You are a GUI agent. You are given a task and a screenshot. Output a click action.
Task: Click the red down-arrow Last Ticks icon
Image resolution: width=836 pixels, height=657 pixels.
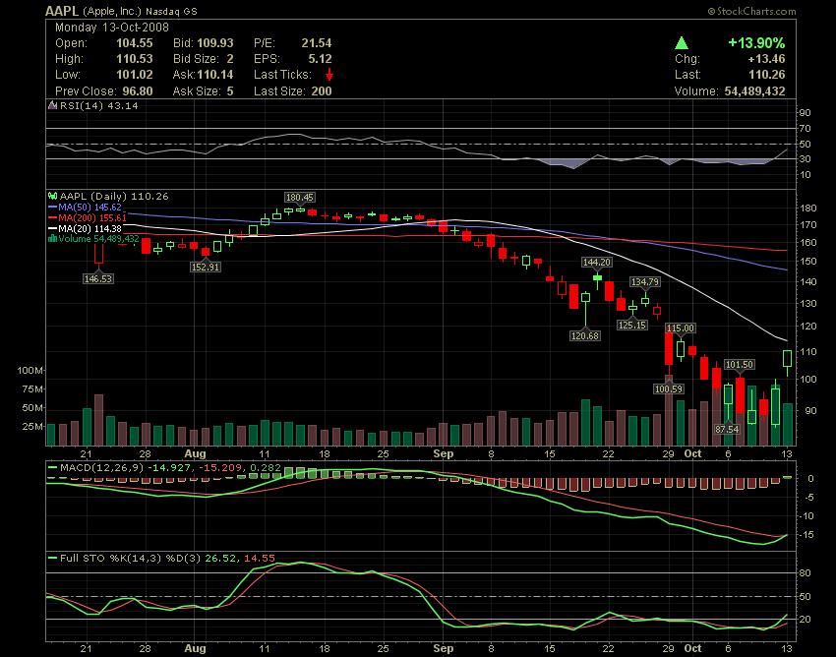pos(329,74)
